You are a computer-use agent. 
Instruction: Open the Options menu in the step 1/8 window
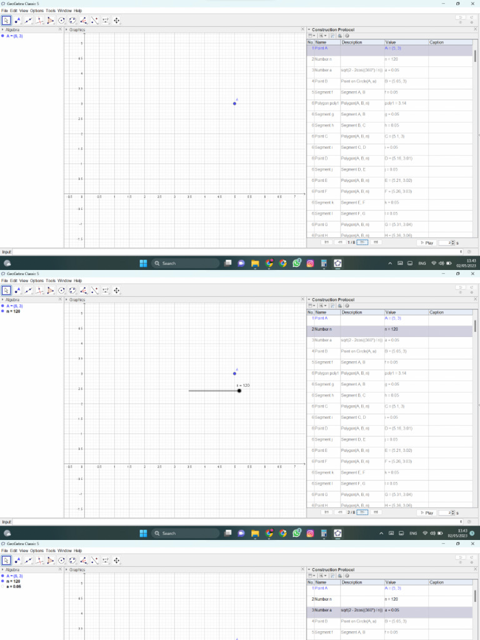[36, 11]
